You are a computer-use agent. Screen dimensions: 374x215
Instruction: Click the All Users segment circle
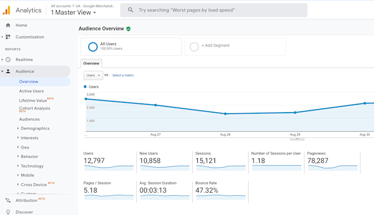(x=92, y=47)
